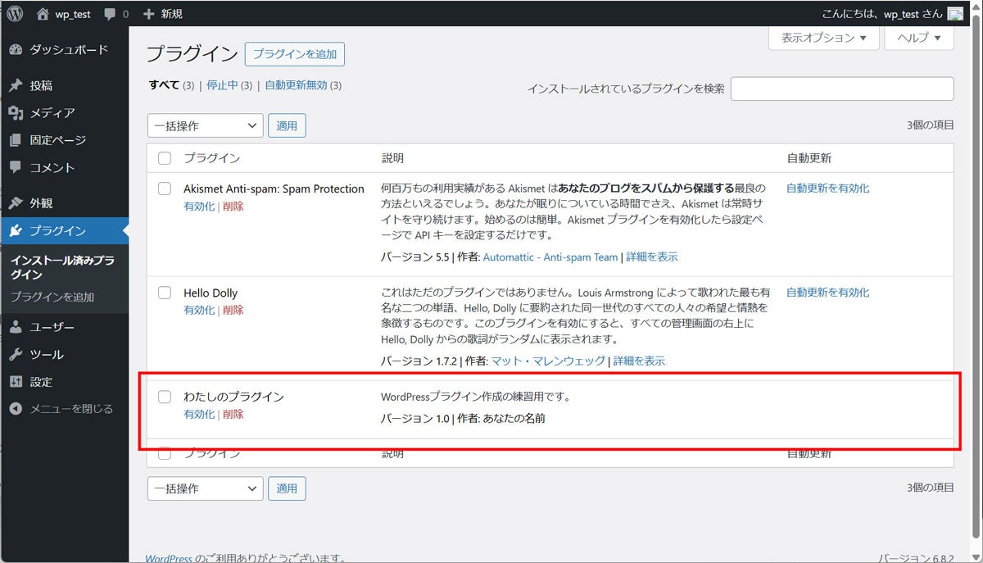This screenshot has height=563, width=983.
Task: Enable auto-updates for Hello Dolly
Action: tap(828, 293)
